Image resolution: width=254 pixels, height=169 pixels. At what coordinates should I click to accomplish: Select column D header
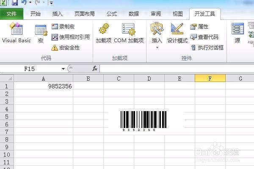149,79
